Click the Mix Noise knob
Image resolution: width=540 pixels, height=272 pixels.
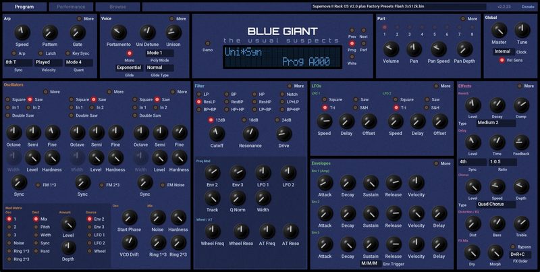coord(158,217)
